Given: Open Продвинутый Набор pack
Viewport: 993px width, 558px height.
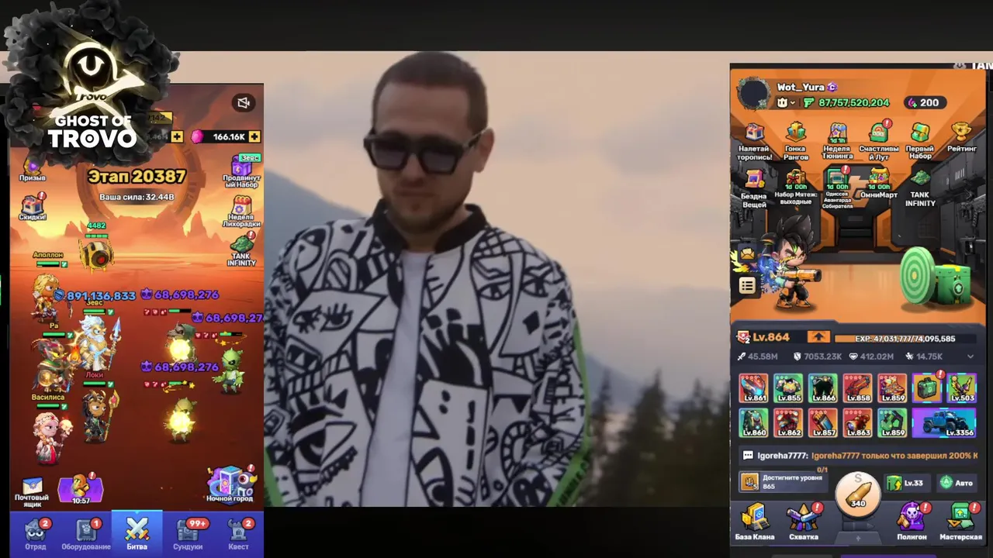Looking at the screenshot, I should click(242, 172).
